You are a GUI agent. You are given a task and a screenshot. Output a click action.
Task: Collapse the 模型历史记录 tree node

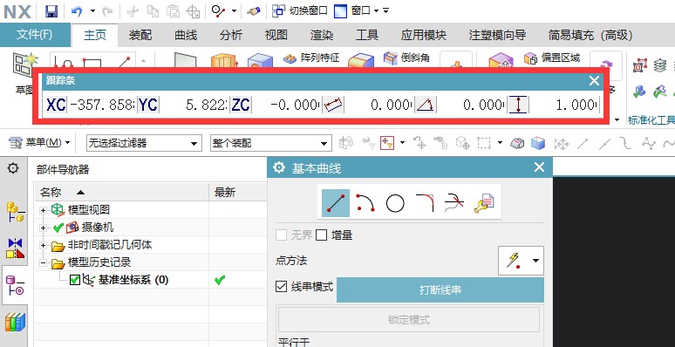43,263
